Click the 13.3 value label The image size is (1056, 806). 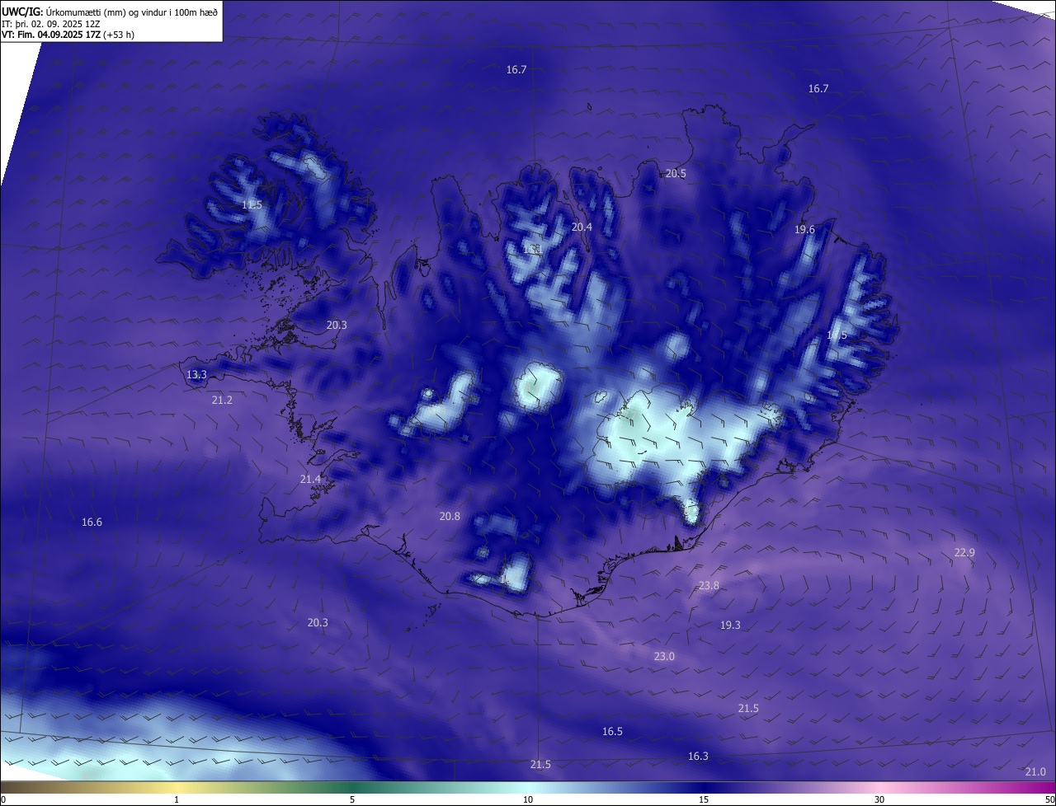click(x=196, y=375)
